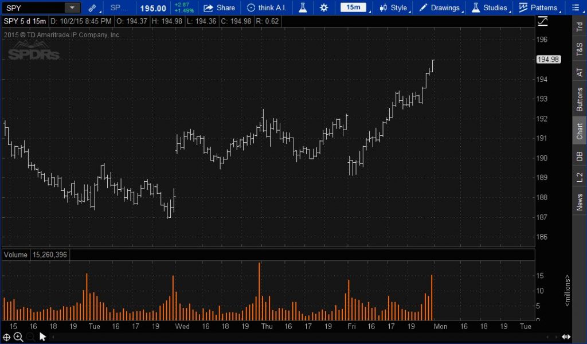Screen dimensions: 587x344
Task: Switch to the AT sidebar tab
Action: tap(580, 72)
